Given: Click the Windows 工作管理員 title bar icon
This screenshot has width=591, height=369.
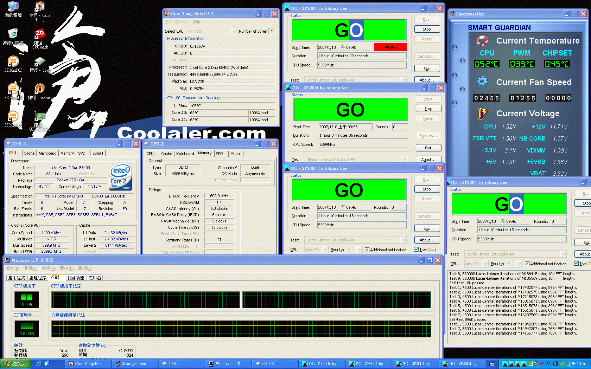Looking at the screenshot, I should 7,260.
